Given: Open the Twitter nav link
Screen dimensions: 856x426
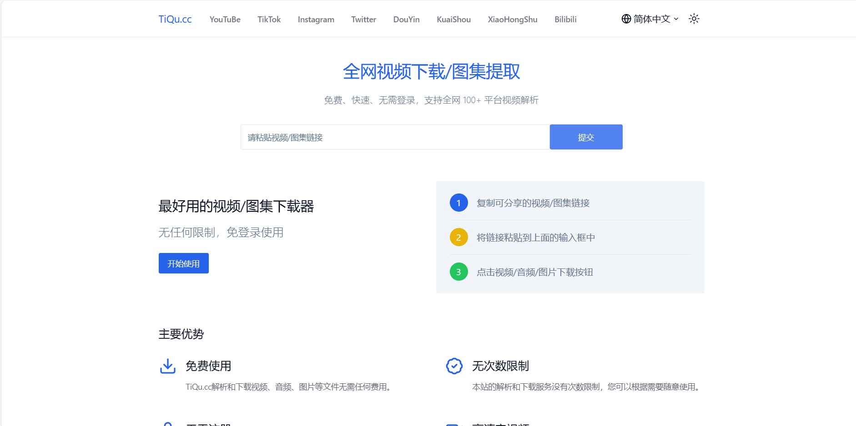Looking at the screenshot, I should click(x=363, y=20).
